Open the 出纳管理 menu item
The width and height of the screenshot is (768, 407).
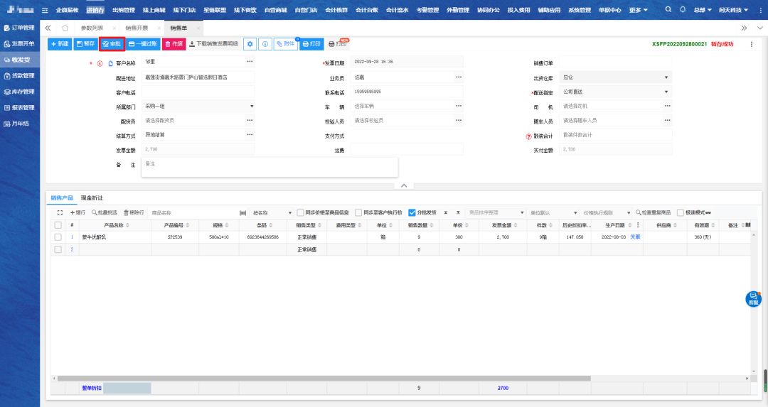tap(123, 10)
